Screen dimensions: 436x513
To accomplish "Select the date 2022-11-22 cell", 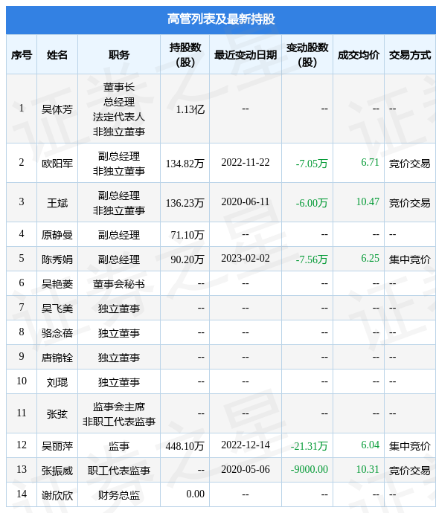I will point(246,162).
